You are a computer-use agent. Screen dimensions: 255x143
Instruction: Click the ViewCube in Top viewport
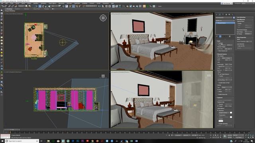103,18
